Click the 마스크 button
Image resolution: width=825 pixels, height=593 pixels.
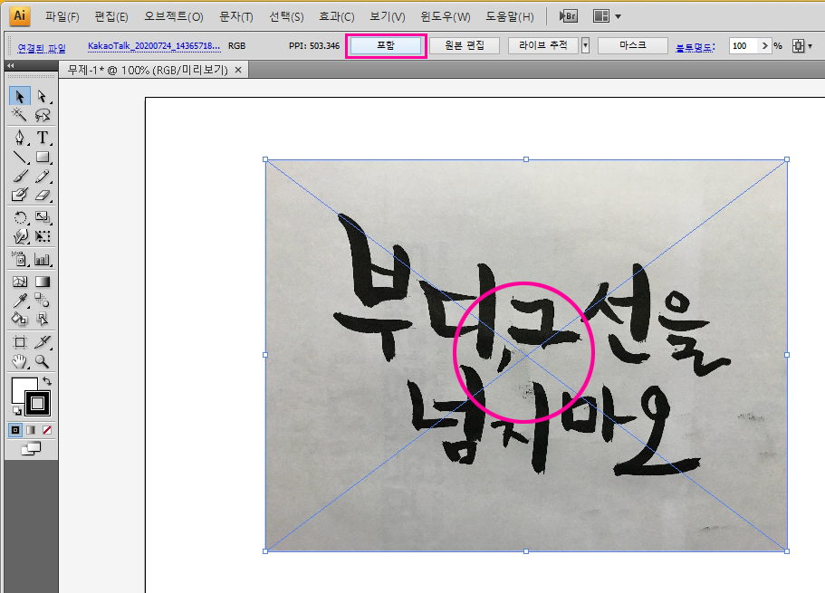pyautogui.click(x=632, y=46)
